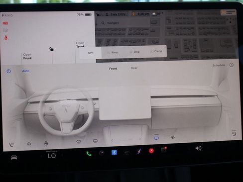Toggle the steering wheel heater

(x=46, y=143)
